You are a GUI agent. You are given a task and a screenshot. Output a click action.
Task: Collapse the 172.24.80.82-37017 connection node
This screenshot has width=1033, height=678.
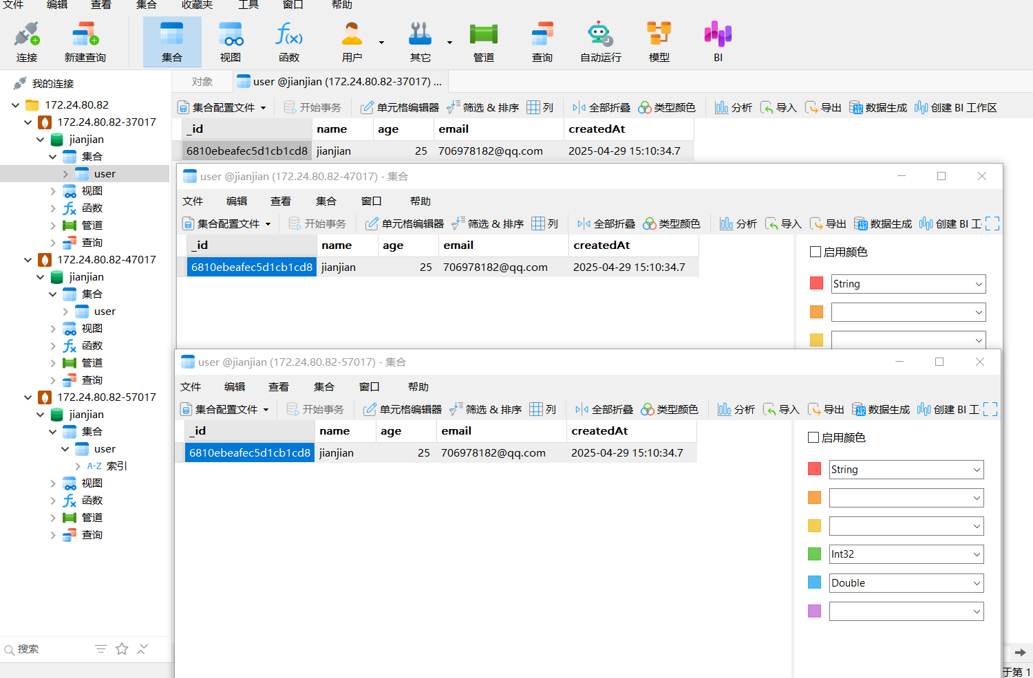(x=28, y=122)
